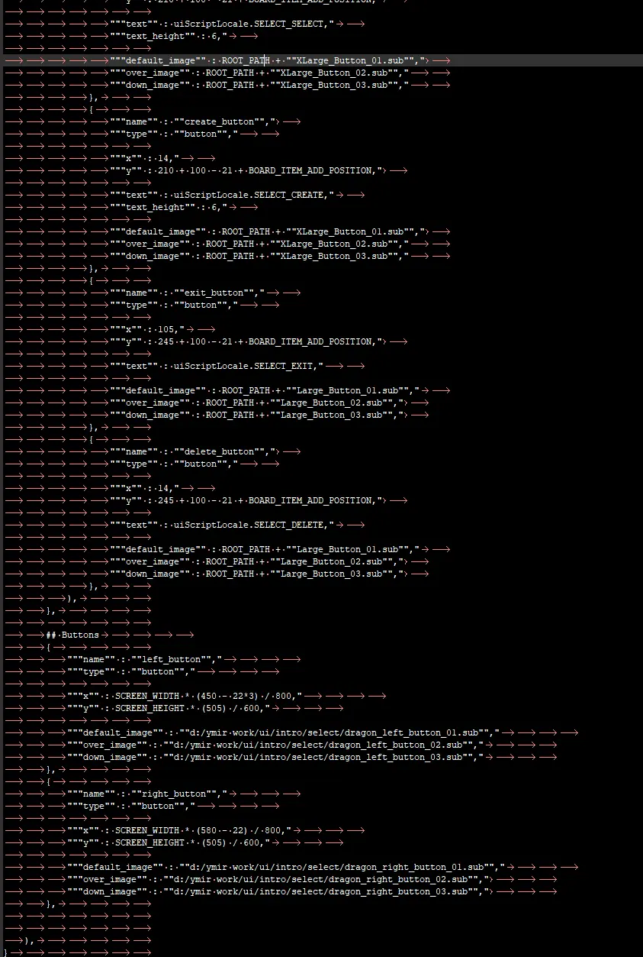Click the highlighted line's ROOT_PATH text
643x957 pixels.
pos(246,60)
